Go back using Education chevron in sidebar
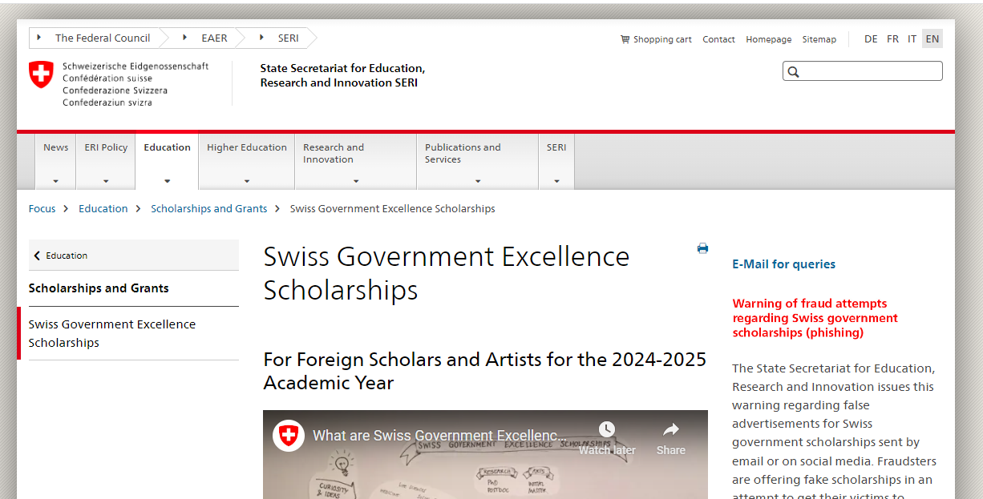This screenshot has height=499, width=983. [x=37, y=256]
